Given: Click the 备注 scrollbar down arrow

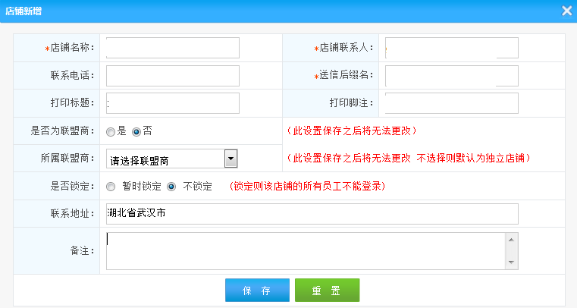Looking at the screenshot, I should click(512, 262).
